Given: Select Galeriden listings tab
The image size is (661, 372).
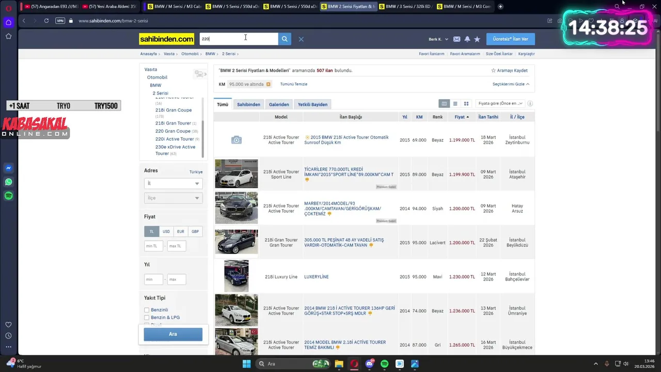Looking at the screenshot, I should pos(279,104).
